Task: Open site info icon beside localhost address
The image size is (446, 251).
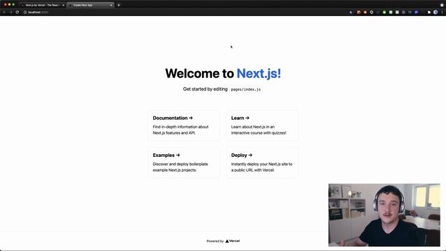Action: click(25, 13)
